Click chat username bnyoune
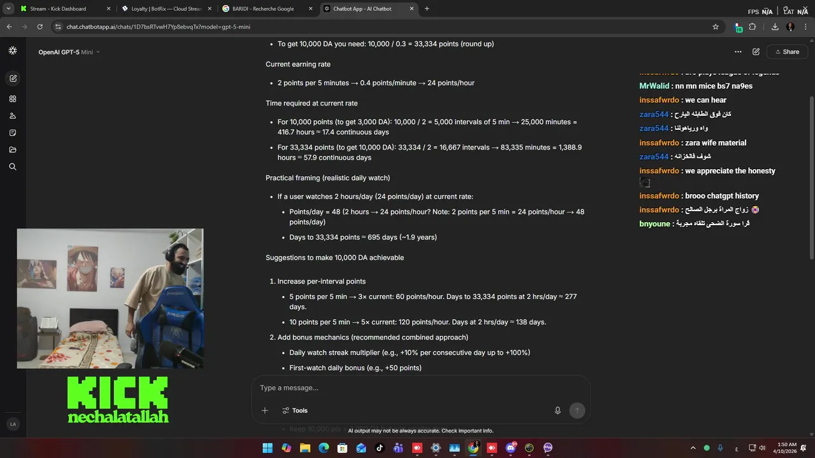Viewport: 815px width, 458px height. click(x=655, y=224)
